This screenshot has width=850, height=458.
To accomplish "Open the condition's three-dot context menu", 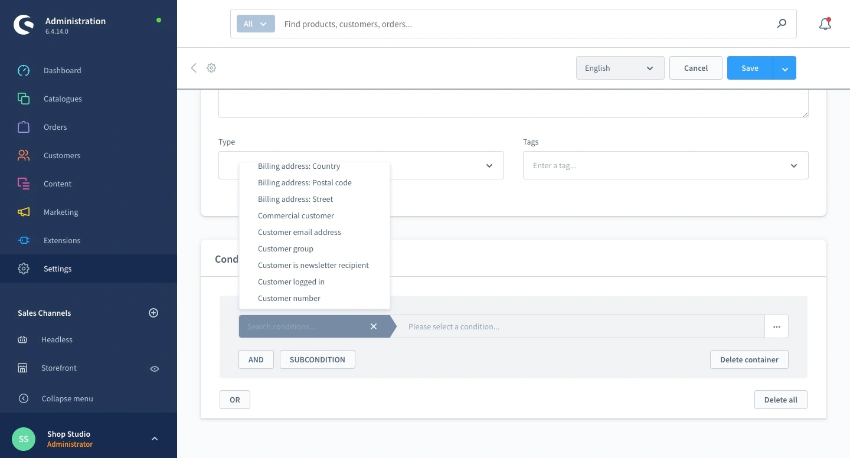I will (776, 326).
